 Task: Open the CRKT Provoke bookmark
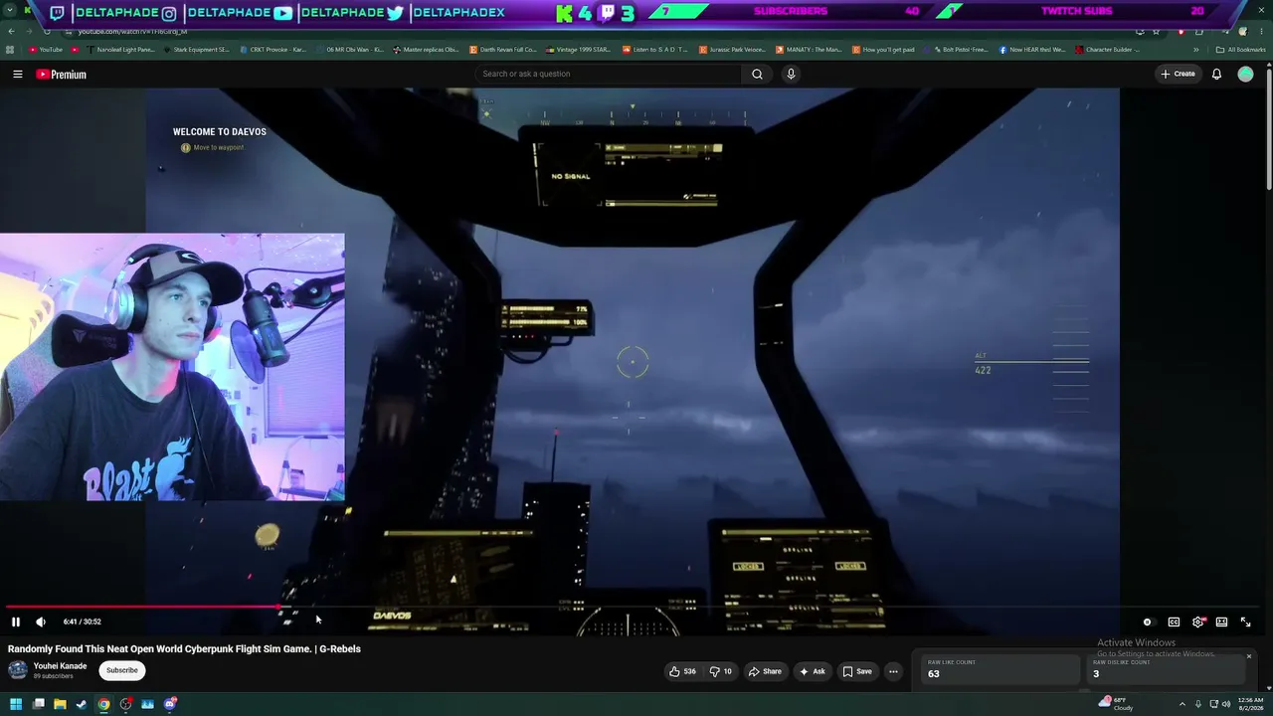[274, 50]
